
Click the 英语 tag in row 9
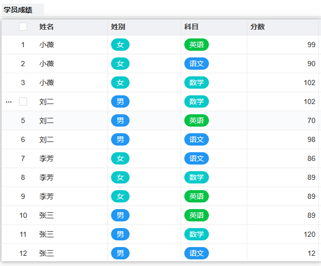coord(197,197)
